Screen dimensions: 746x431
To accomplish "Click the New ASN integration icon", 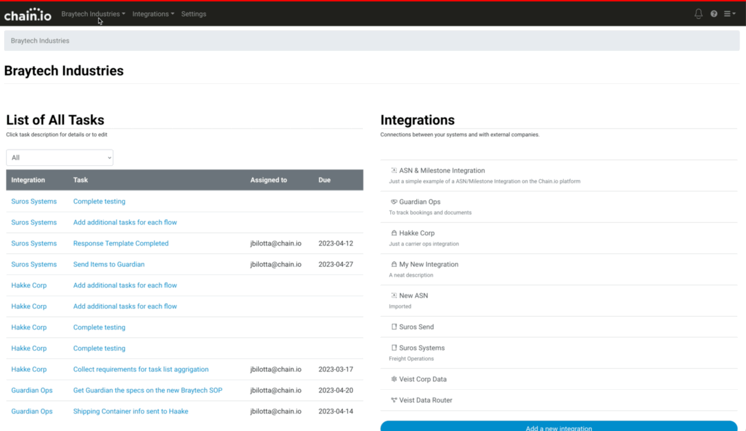I will pyautogui.click(x=394, y=295).
